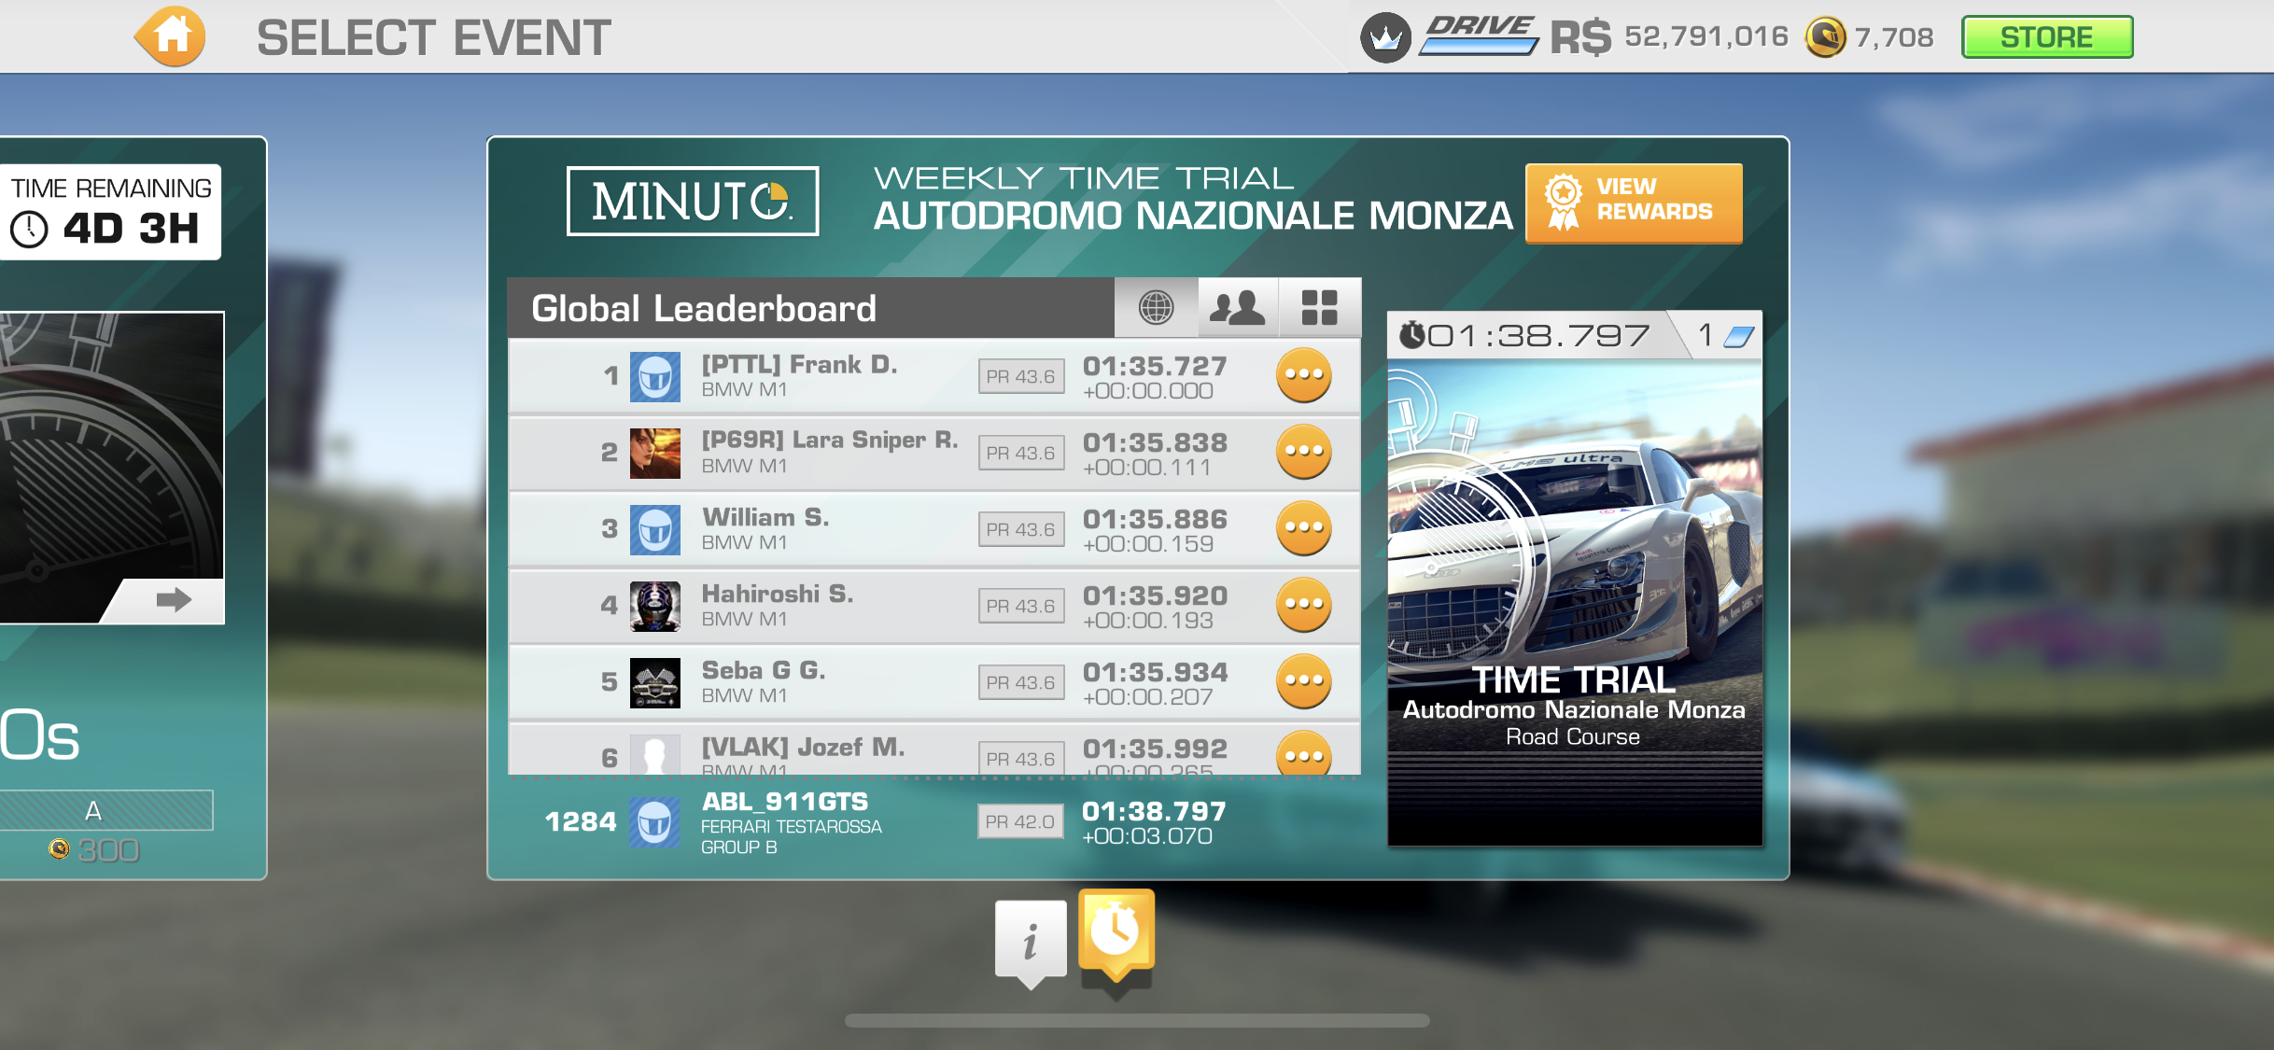2274x1050 pixels.
Task: Go to the home screen via house icon
Action: tap(171, 36)
